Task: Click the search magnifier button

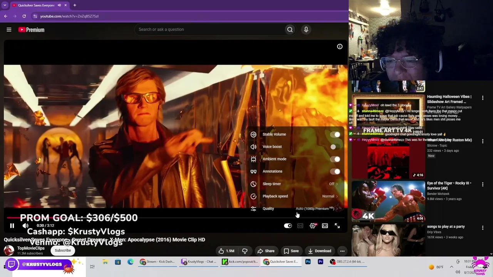Action: tap(290, 29)
